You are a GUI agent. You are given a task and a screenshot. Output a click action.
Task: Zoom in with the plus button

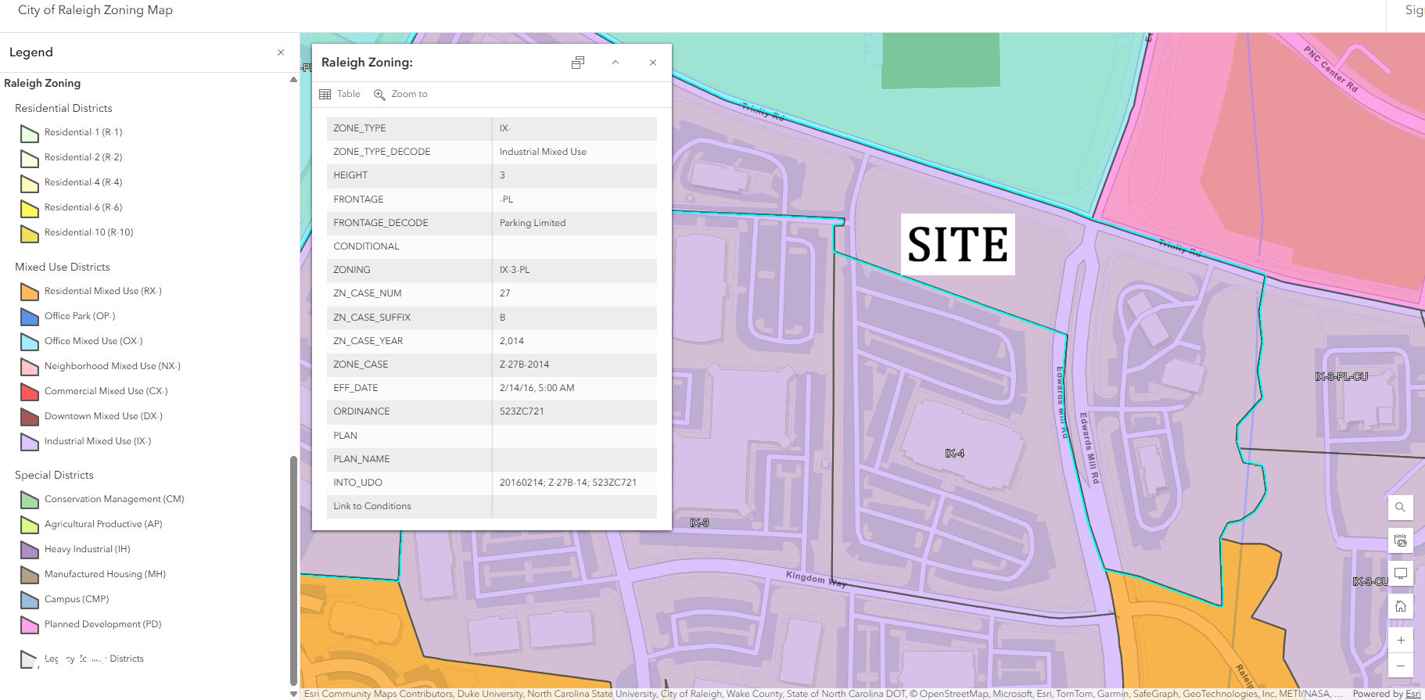[x=1400, y=640]
